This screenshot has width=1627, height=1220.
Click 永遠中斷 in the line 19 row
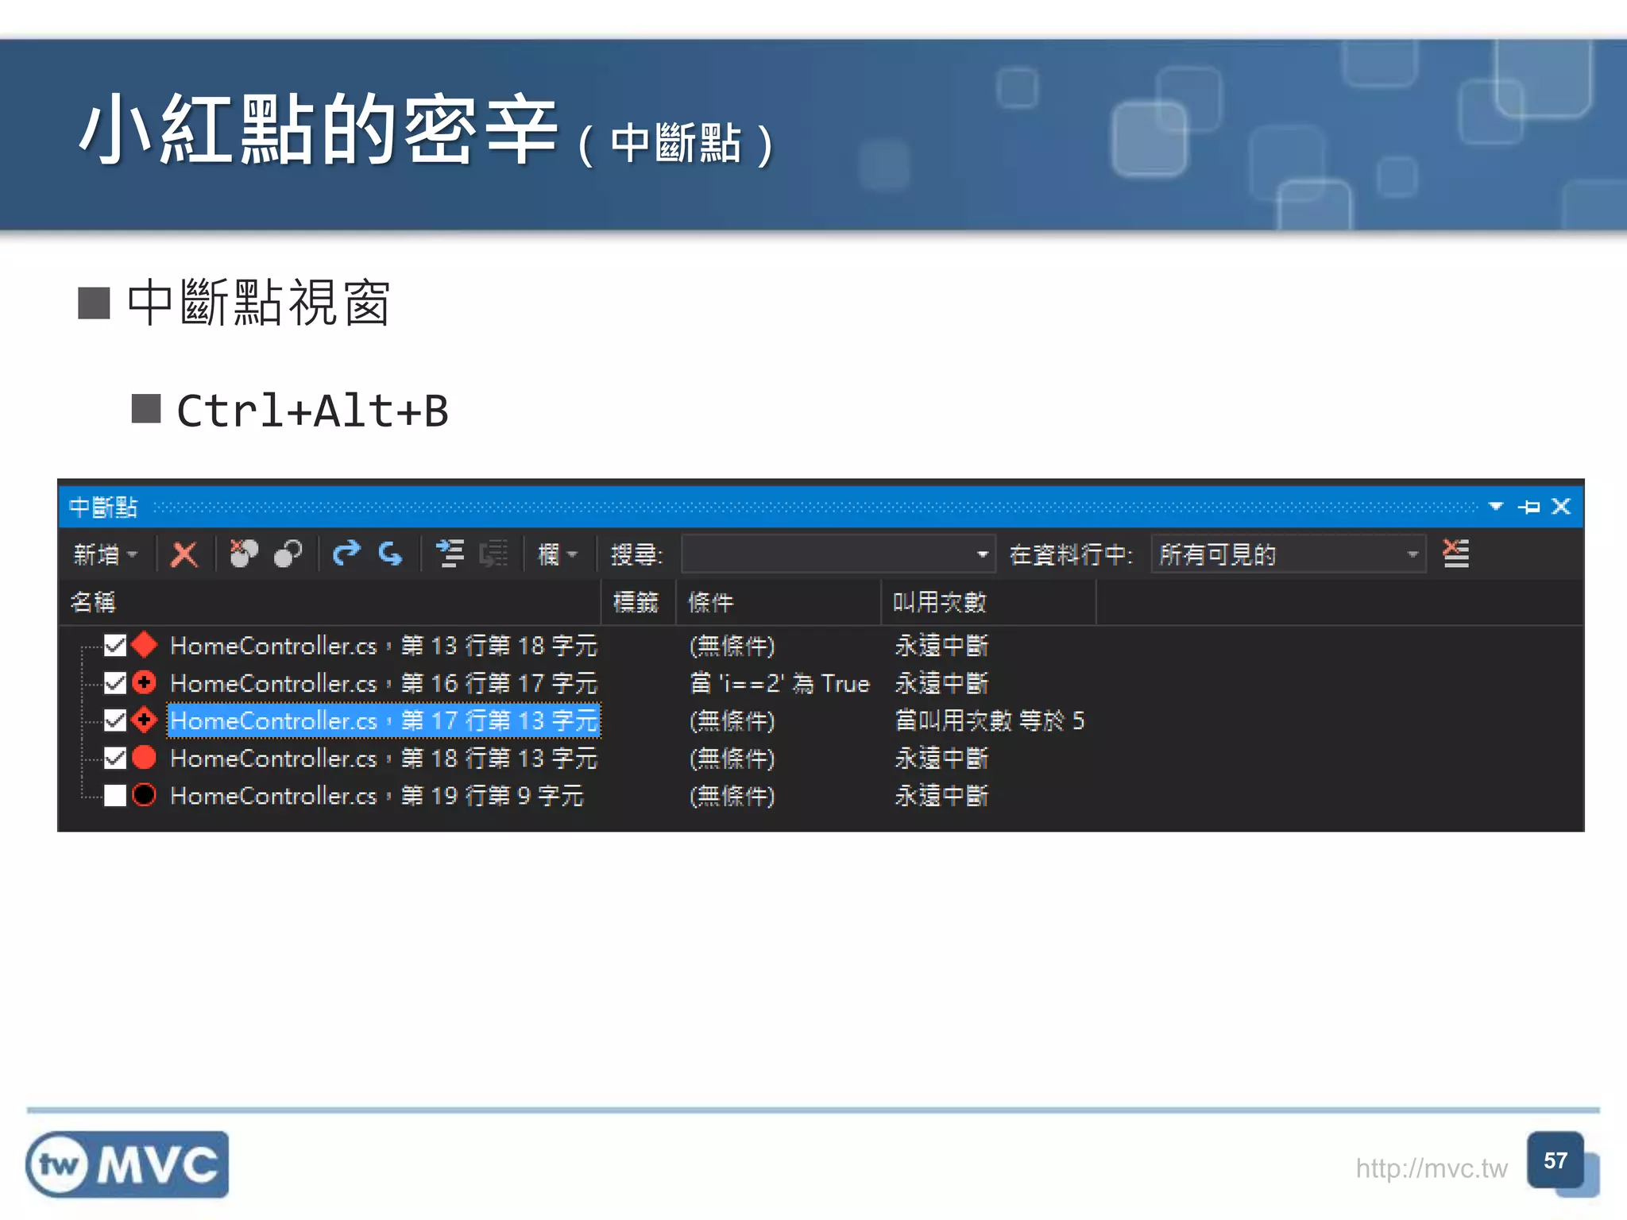941,796
